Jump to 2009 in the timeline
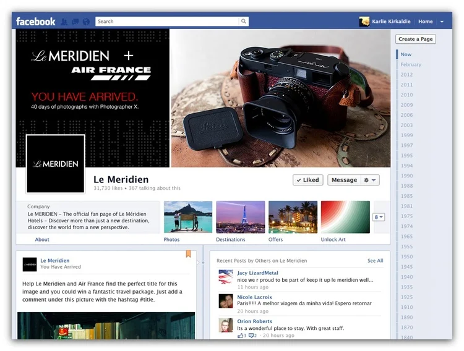The image size is (464, 351). [x=406, y=104]
